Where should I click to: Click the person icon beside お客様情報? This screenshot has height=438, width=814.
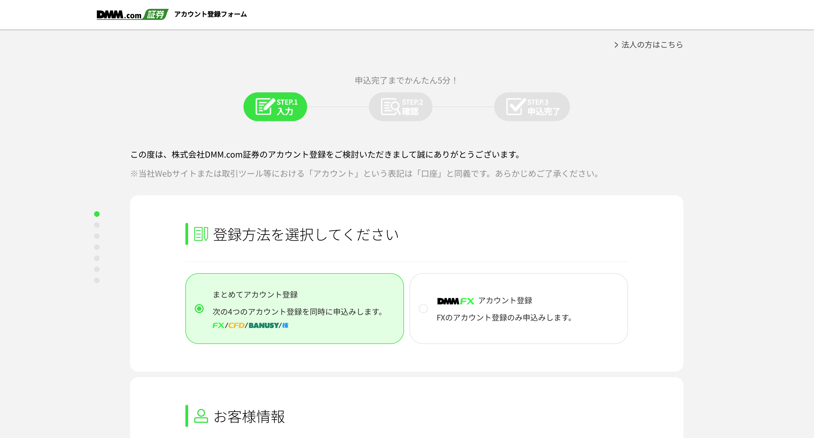tap(201, 416)
